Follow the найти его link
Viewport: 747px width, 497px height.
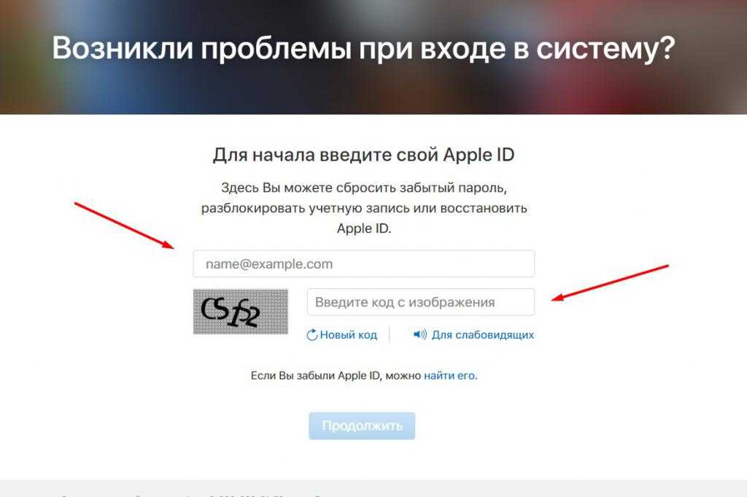(449, 376)
